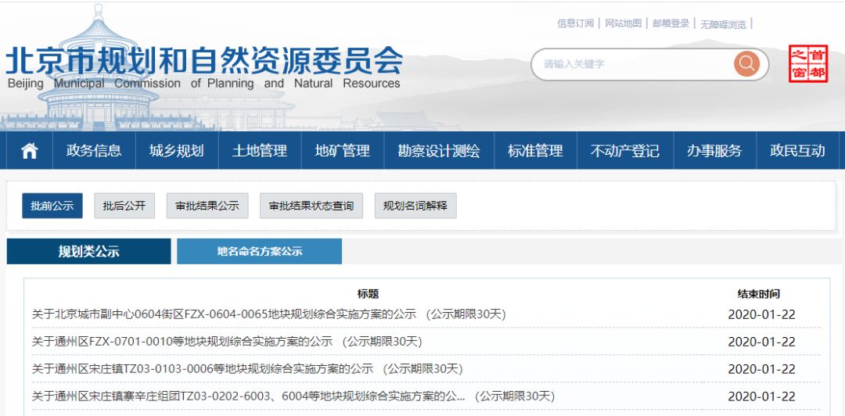Click the 批前公示 button
The height and width of the screenshot is (416, 845).
coord(52,206)
